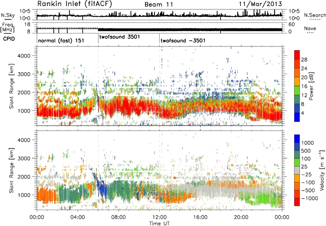Click the thick black frequency band after 06:00

click(x=190, y=29)
